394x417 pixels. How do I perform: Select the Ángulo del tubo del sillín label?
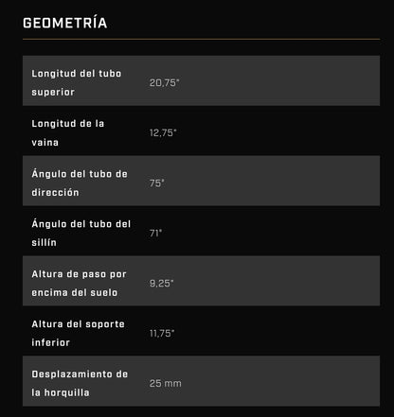coord(81,233)
